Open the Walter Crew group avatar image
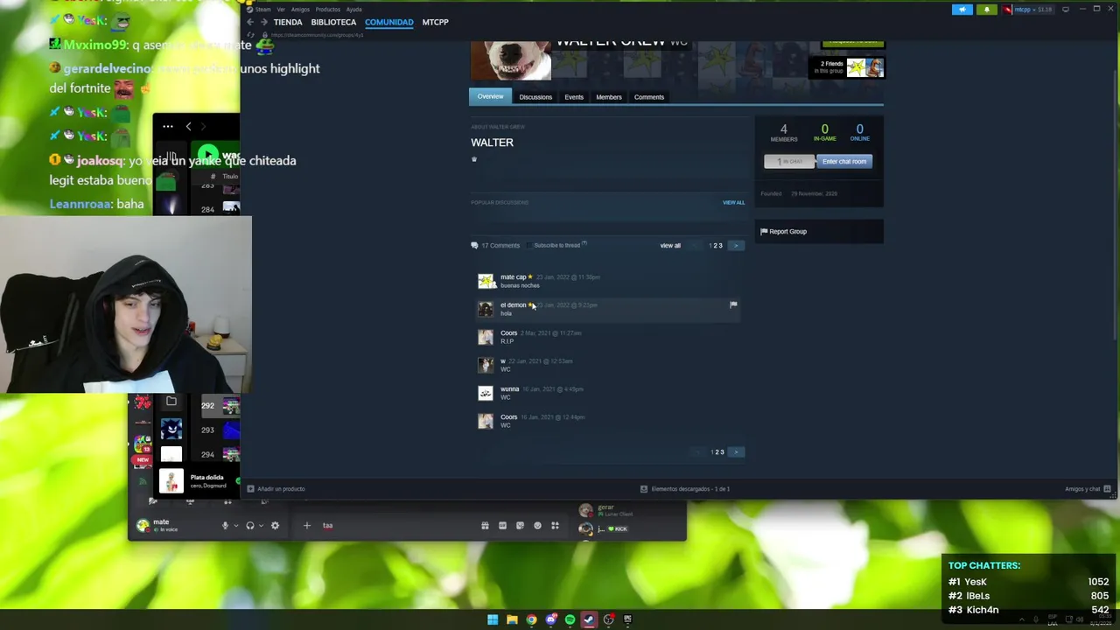Screen dimensions: 1120x630 (511, 60)
